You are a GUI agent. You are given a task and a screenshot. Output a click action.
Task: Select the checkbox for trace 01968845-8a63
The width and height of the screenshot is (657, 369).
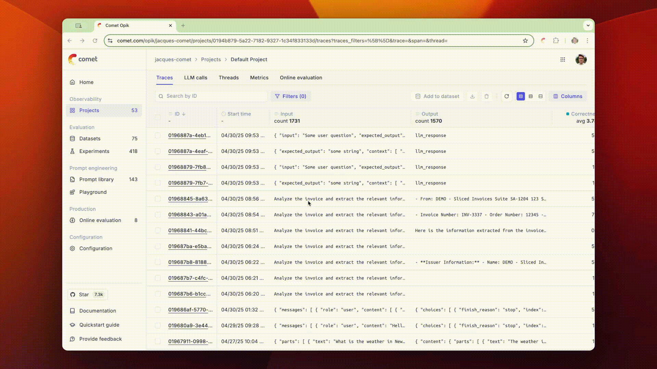click(x=157, y=199)
